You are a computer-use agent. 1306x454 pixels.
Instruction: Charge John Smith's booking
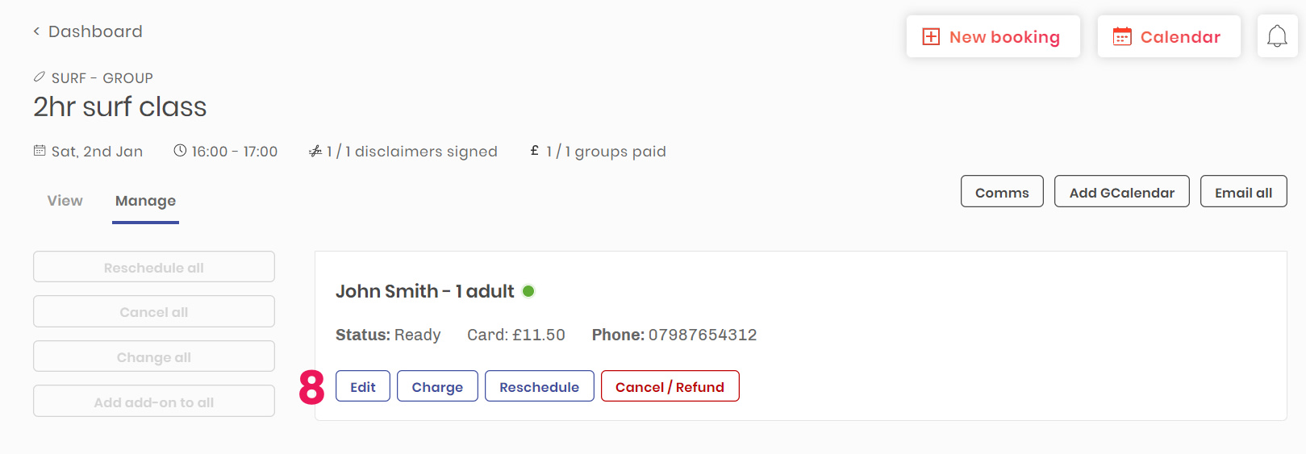pyautogui.click(x=437, y=386)
